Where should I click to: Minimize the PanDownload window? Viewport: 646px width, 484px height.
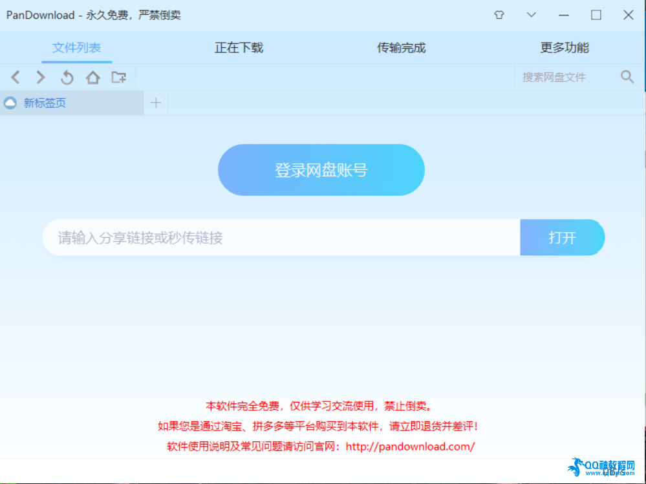(564, 16)
